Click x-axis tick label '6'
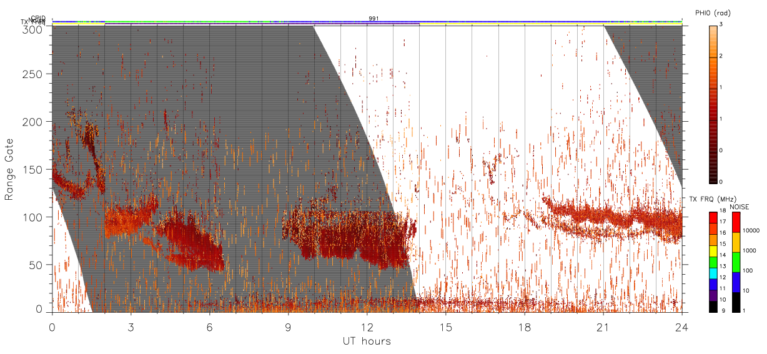 [210, 327]
